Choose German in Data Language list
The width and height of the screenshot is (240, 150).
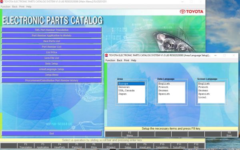click(171, 91)
